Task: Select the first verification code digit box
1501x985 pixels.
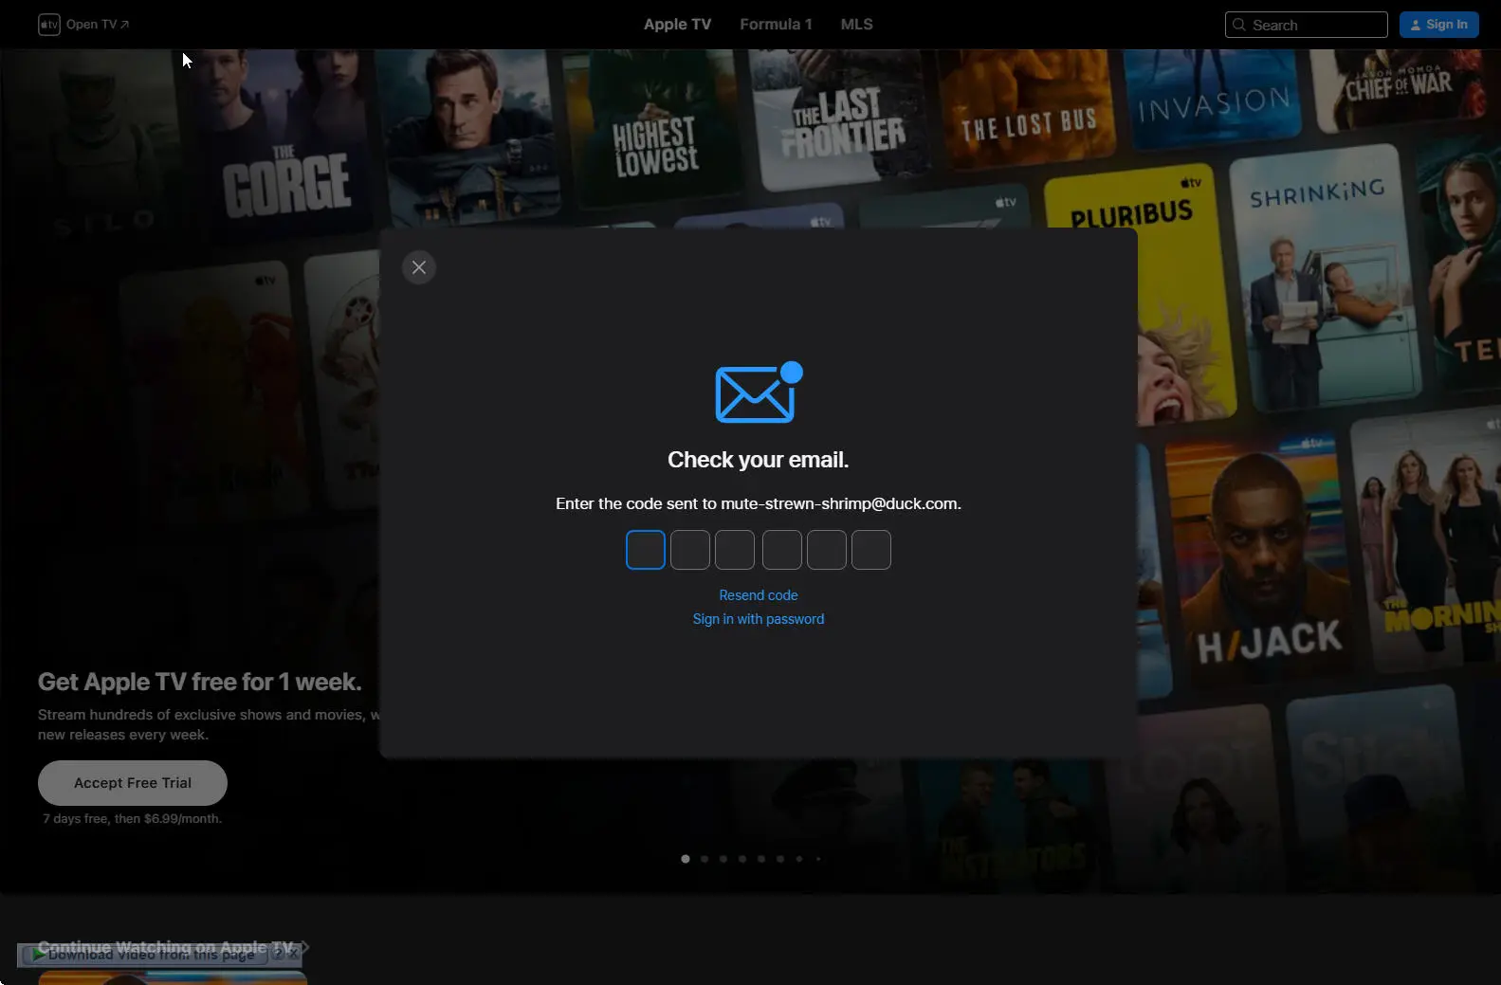Action: (646, 550)
